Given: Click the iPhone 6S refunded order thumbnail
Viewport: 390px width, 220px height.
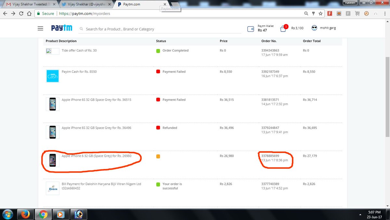Looking at the screenshot, I should point(52,132).
